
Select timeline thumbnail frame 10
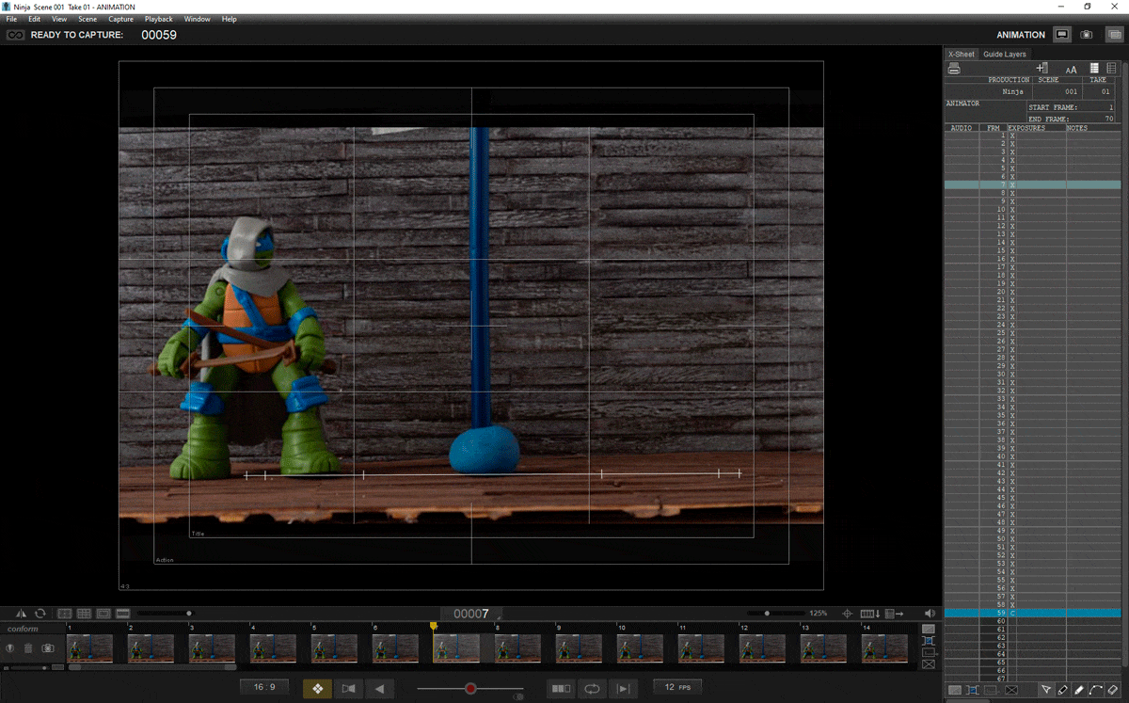click(x=640, y=648)
